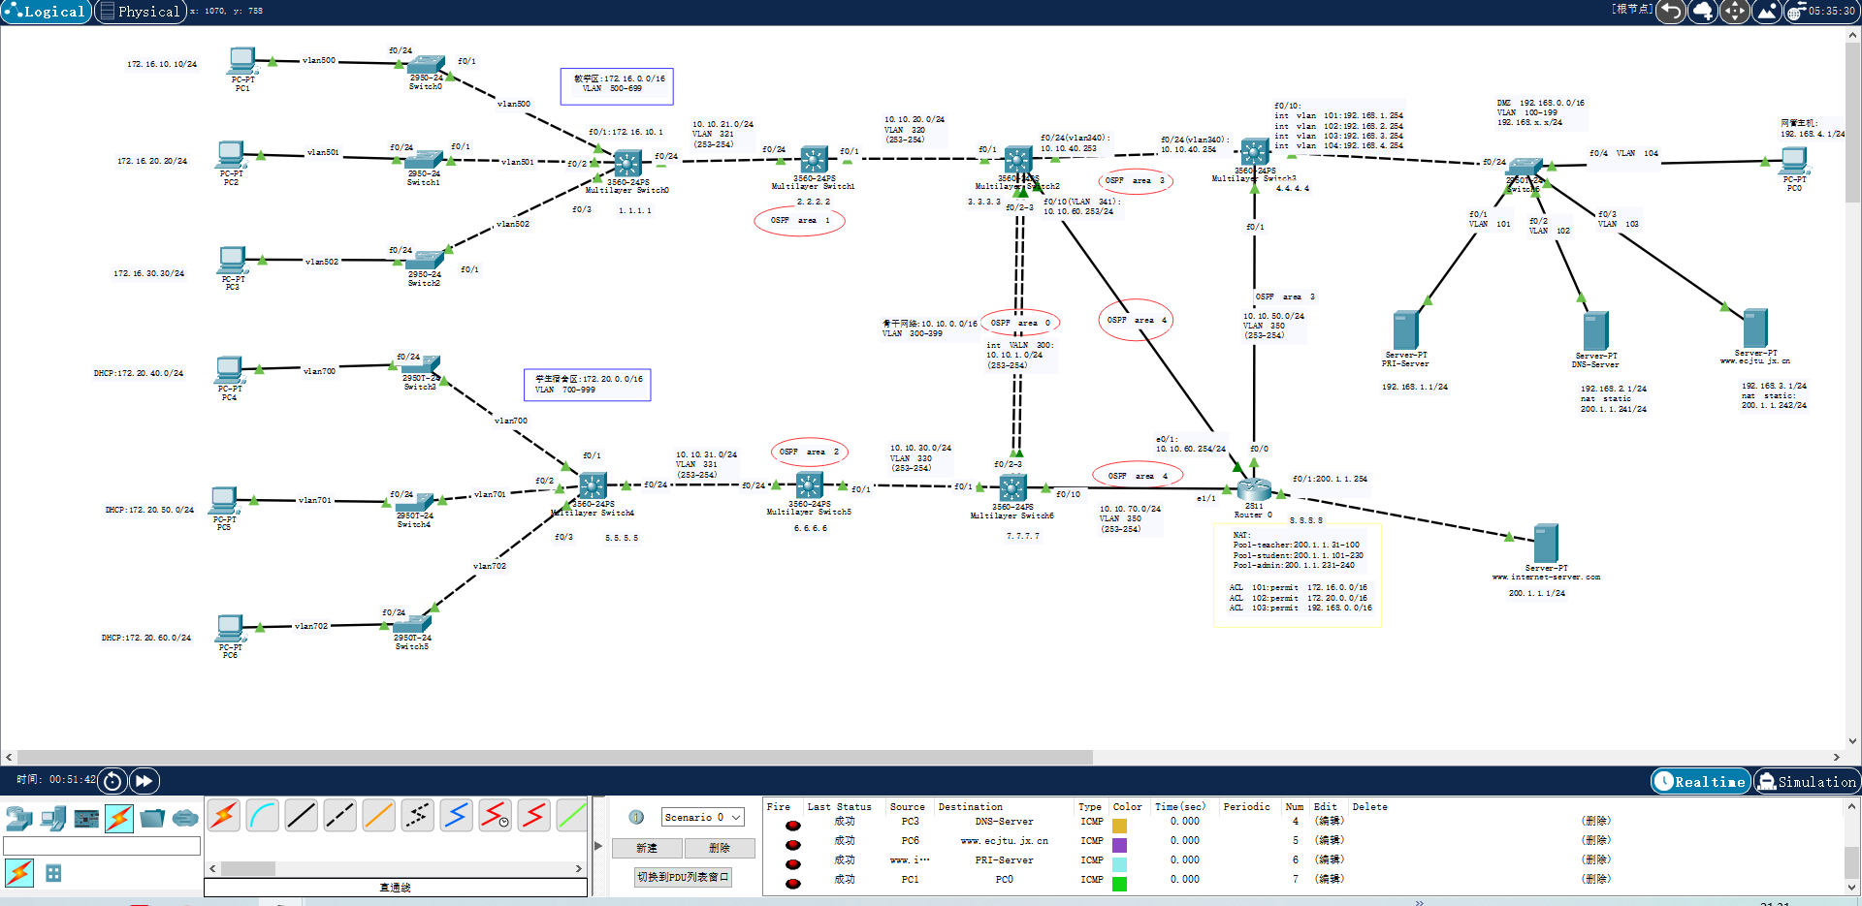
Task: Click the NAT pool note on canvas
Action: 1298,576
